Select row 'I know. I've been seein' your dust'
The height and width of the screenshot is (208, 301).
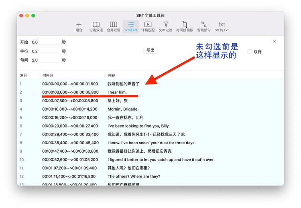[150, 143]
